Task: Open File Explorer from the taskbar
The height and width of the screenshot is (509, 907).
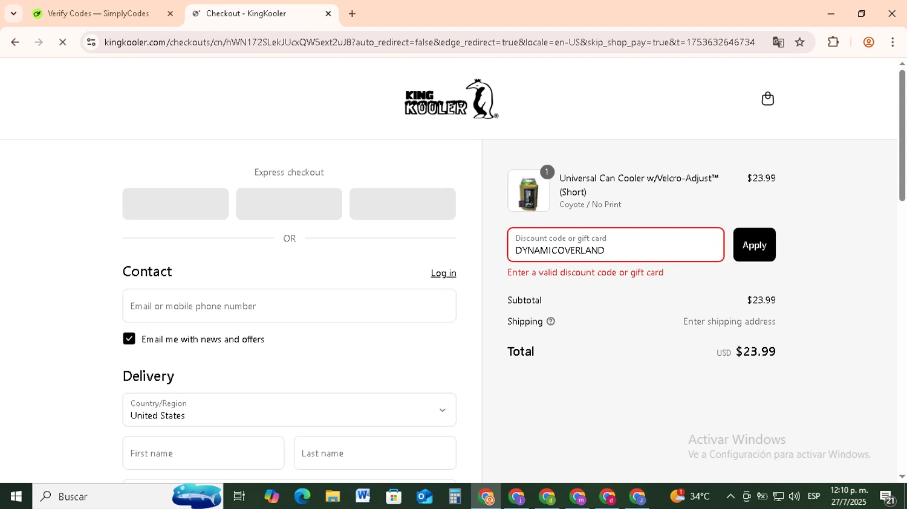Action: point(333,496)
